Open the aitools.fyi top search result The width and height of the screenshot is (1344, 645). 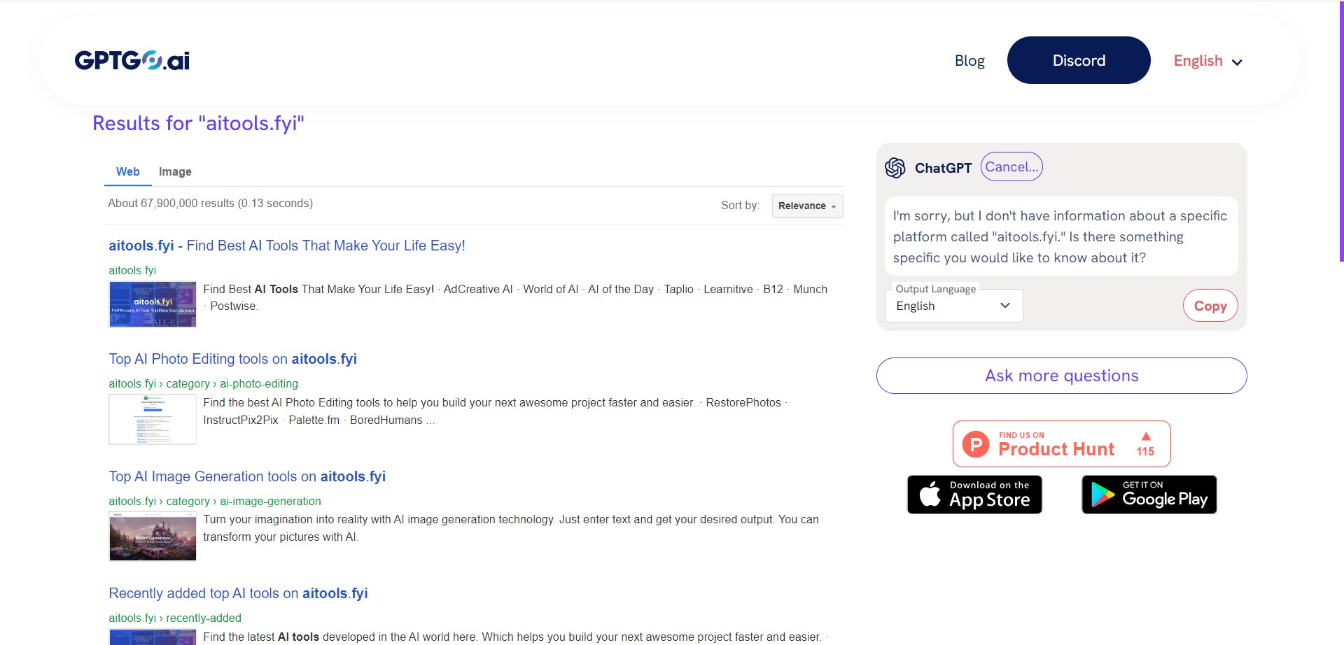tap(286, 246)
